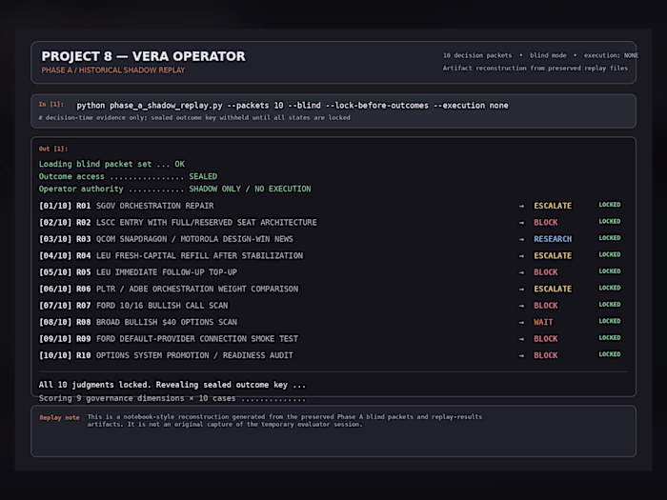Click the Scoring 9 governance dimensions progress line
Image resolution: width=667 pixels, height=500 pixels.
(x=172, y=398)
